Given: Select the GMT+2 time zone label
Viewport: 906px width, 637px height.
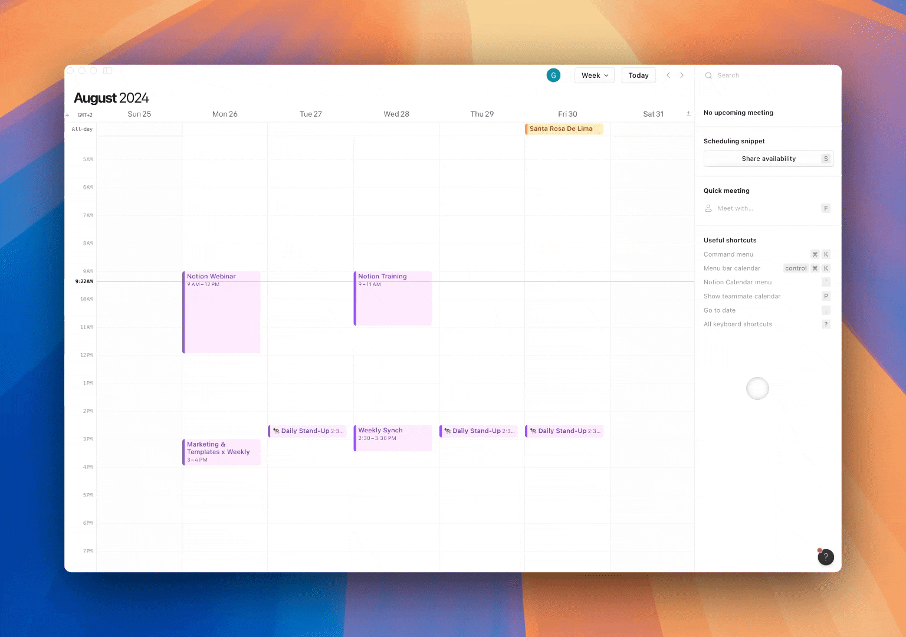Looking at the screenshot, I should [85, 115].
